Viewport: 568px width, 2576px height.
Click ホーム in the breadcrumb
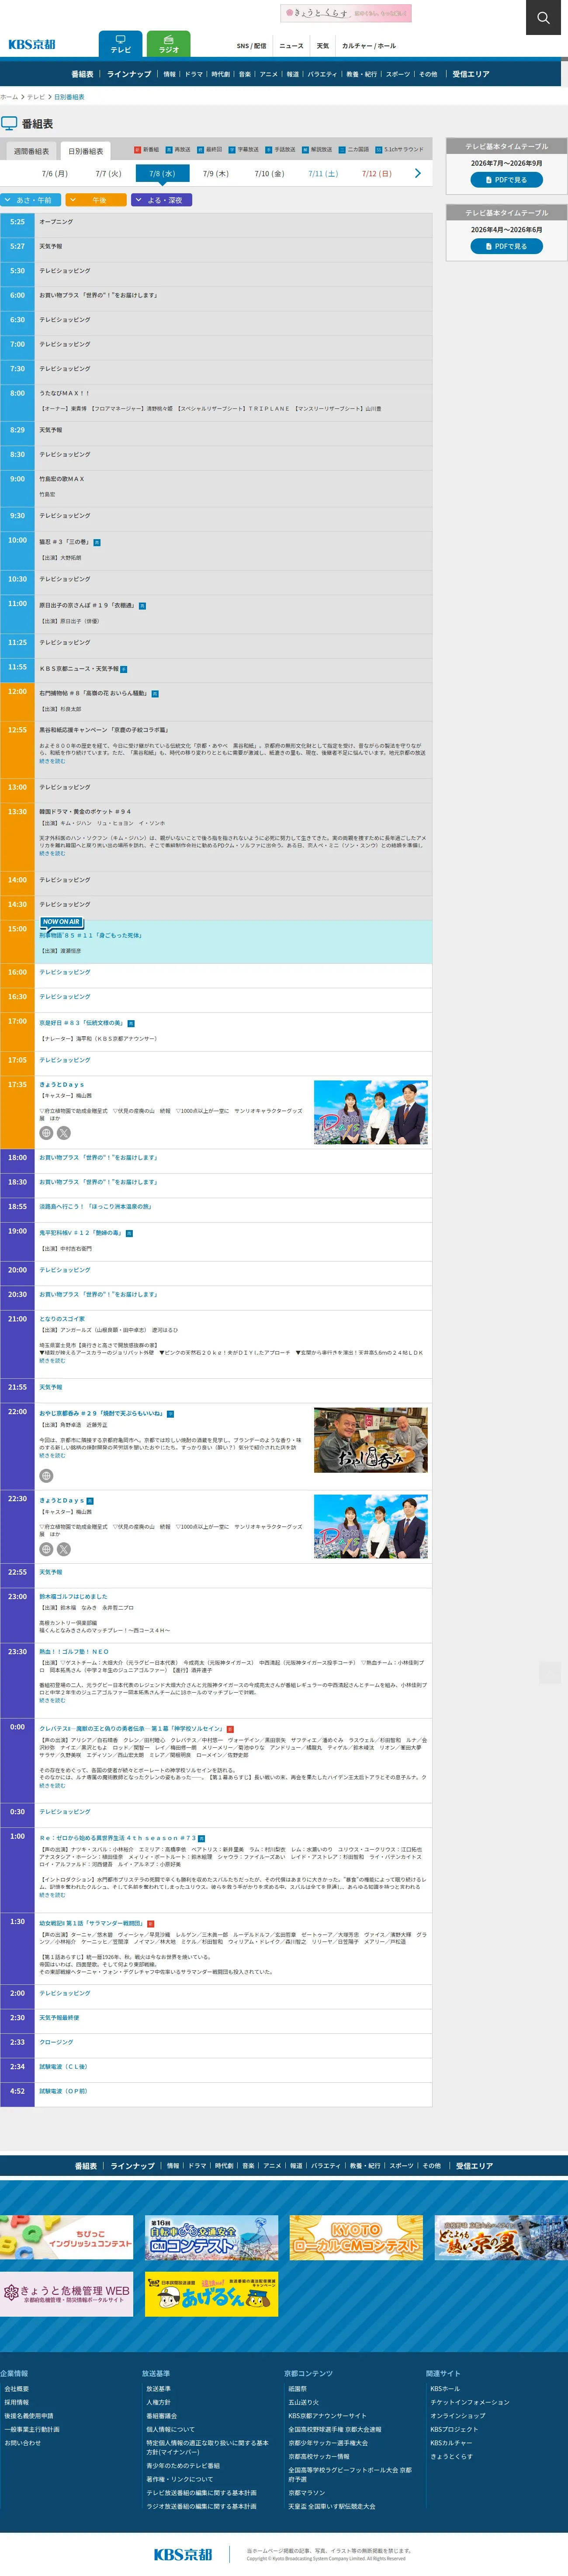[9, 97]
